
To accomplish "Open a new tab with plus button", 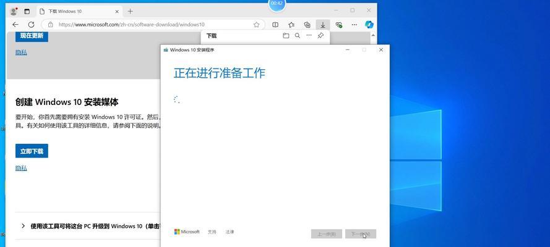I will click(130, 11).
